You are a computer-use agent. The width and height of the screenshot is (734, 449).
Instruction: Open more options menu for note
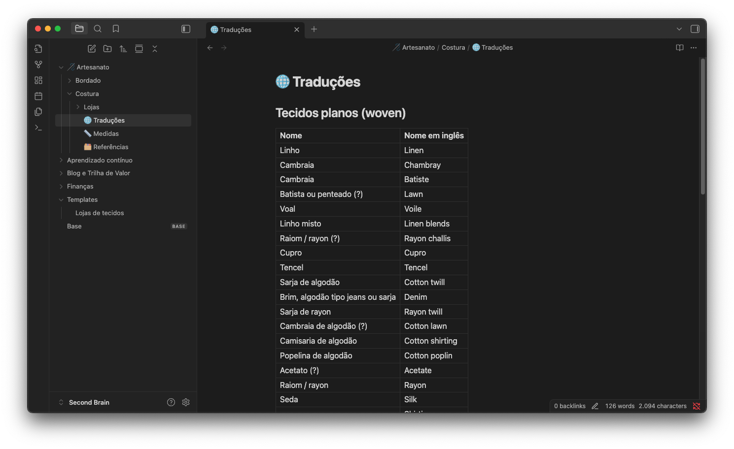point(694,48)
